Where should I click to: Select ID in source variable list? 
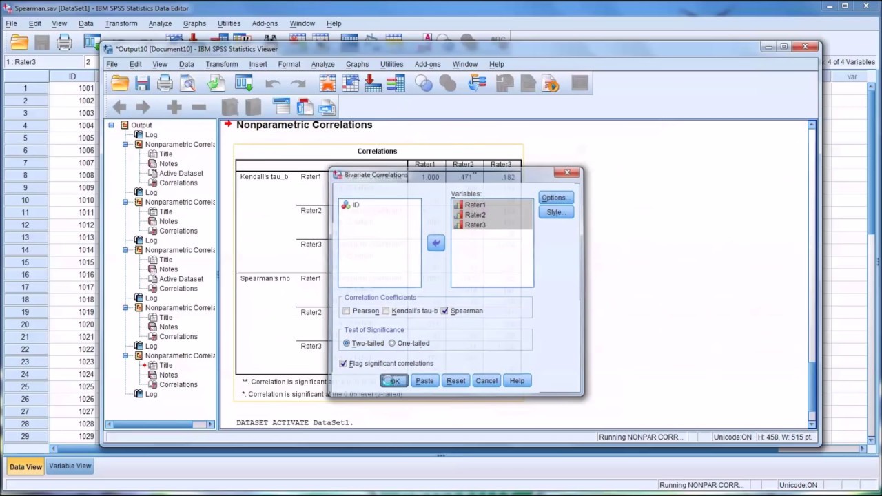(x=356, y=205)
